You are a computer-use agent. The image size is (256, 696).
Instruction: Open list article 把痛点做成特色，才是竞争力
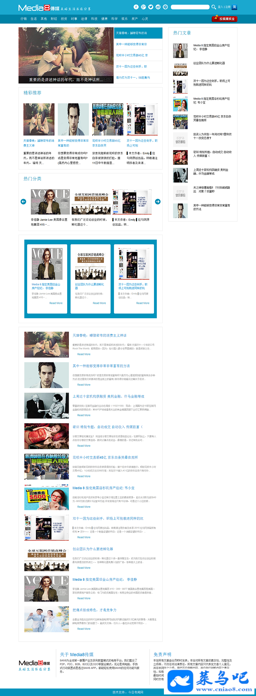(x=95, y=610)
